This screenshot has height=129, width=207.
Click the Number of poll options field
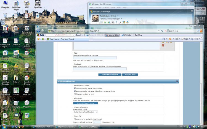[x=97, y=122]
